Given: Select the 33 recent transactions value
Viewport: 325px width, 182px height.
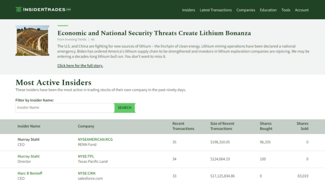Looking at the screenshot, I should pyautogui.click(x=174, y=176).
